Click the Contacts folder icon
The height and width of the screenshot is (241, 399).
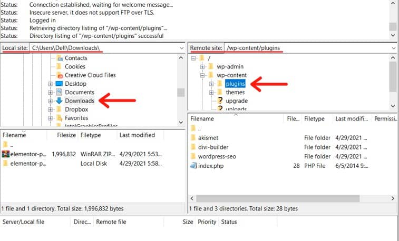(59, 58)
